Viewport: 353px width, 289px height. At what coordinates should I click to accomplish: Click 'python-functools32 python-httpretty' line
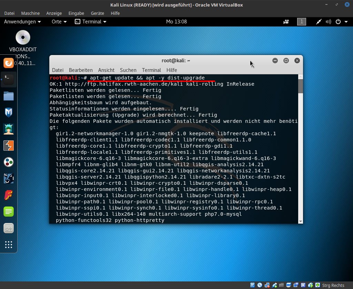pos(110,220)
